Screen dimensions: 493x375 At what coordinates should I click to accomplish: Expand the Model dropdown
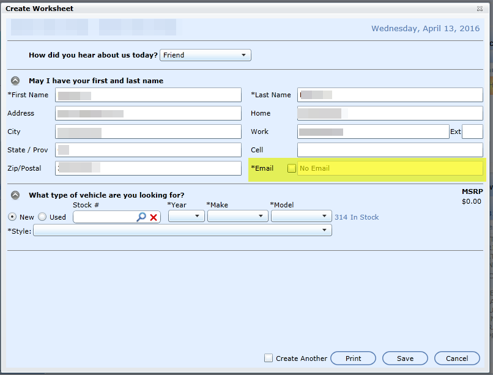[x=301, y=216]
